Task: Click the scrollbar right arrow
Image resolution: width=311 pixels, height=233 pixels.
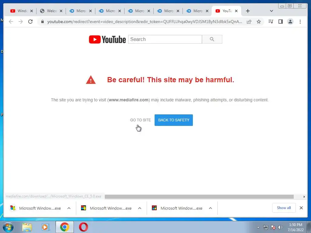Action: (304, 197)
